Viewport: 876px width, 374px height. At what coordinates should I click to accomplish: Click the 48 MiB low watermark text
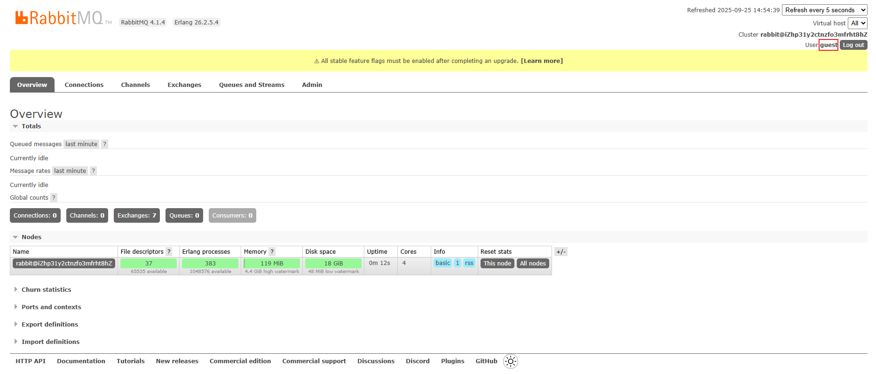tap(333, 272)
